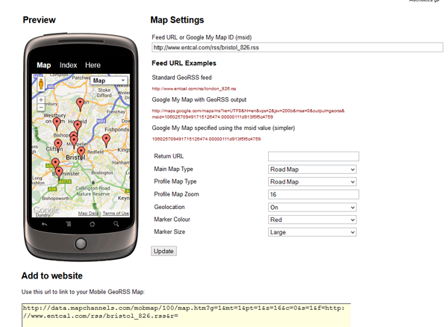
Task: Click the Google logo on the preview map
Action: [46, 210]
